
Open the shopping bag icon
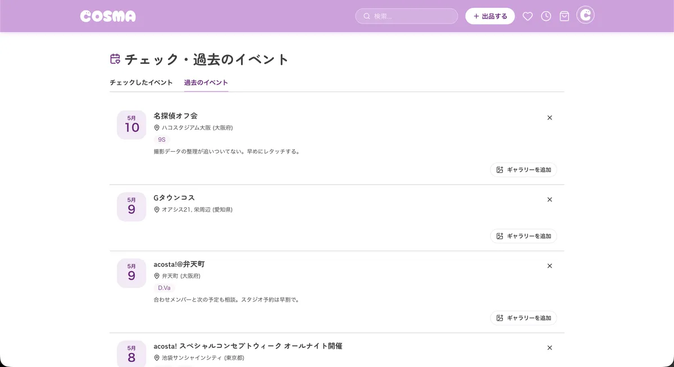(x=564, y=16)
